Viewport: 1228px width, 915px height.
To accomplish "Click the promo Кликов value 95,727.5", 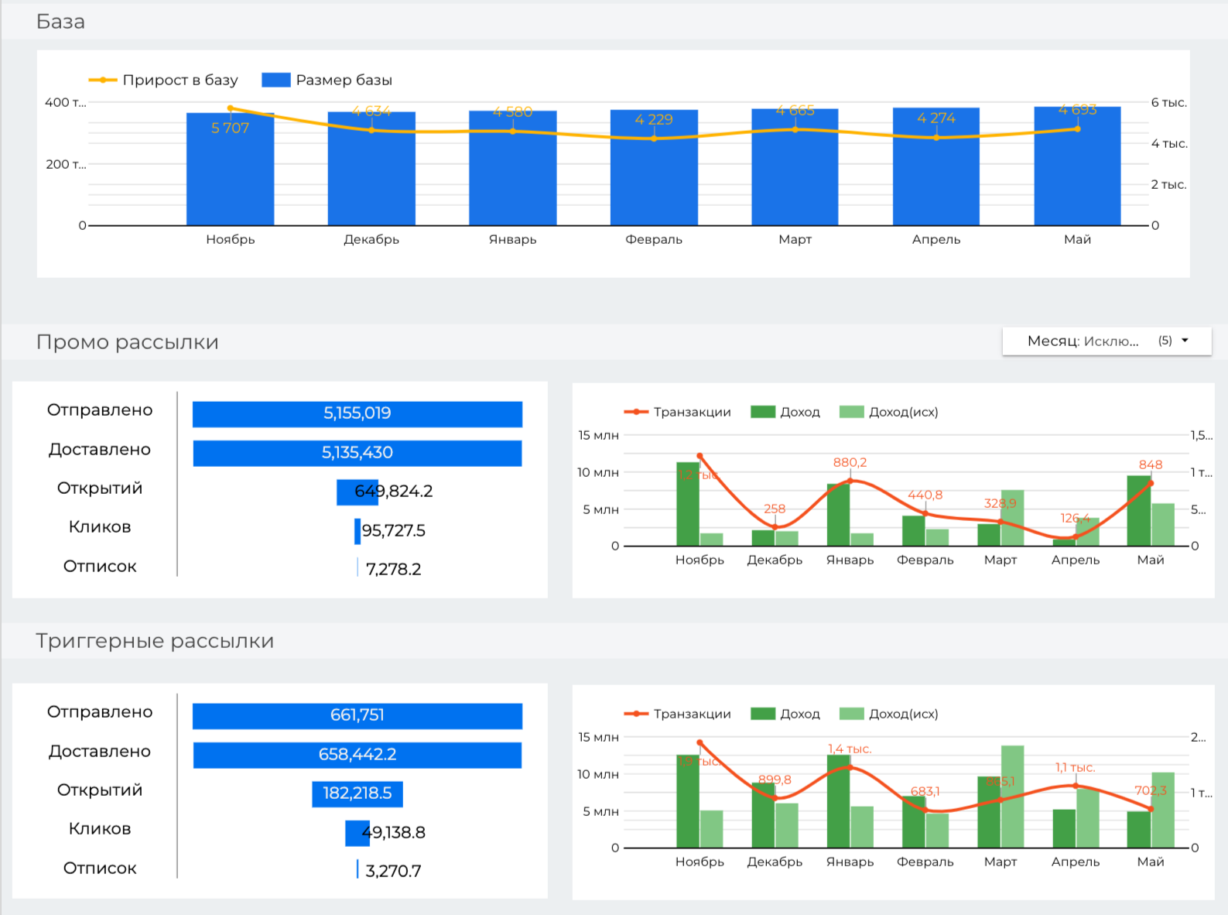I will point(393,530).
